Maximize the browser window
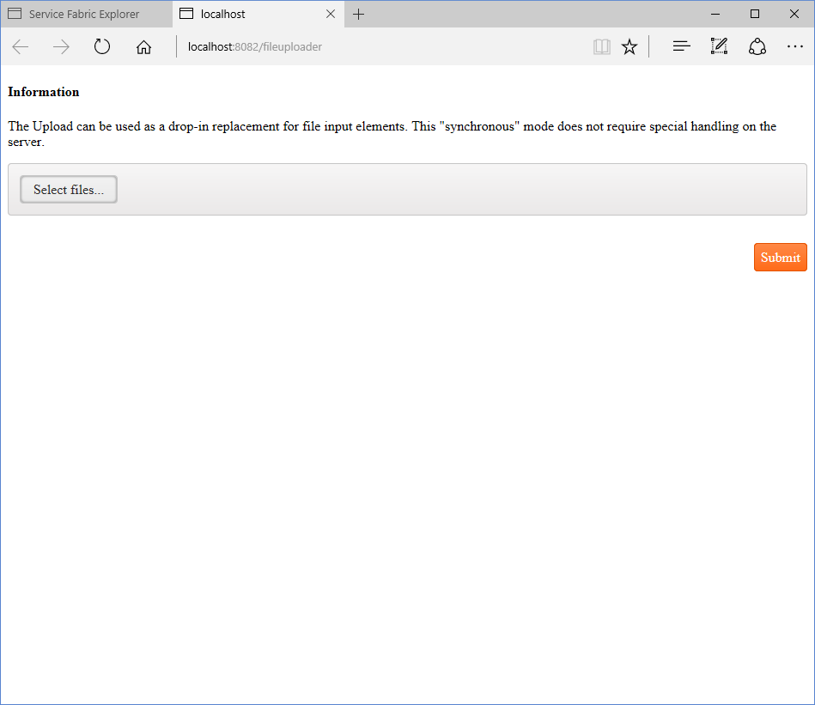The height and width of the screenshot is (705, 815). [x=755, y=14]
